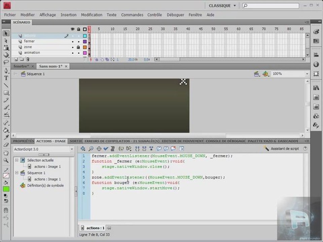The image size is (323, 242).
Task: Open the Fenêtre menu
Action: [195, 15]
